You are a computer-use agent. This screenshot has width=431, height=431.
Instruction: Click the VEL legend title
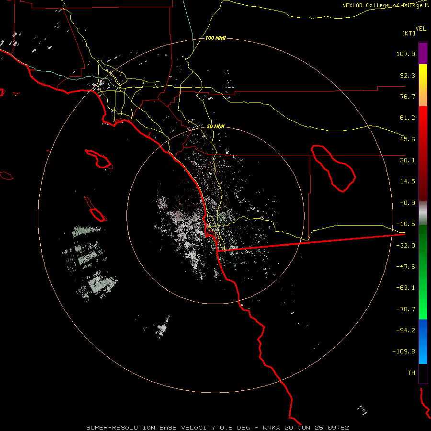(420, 29)
